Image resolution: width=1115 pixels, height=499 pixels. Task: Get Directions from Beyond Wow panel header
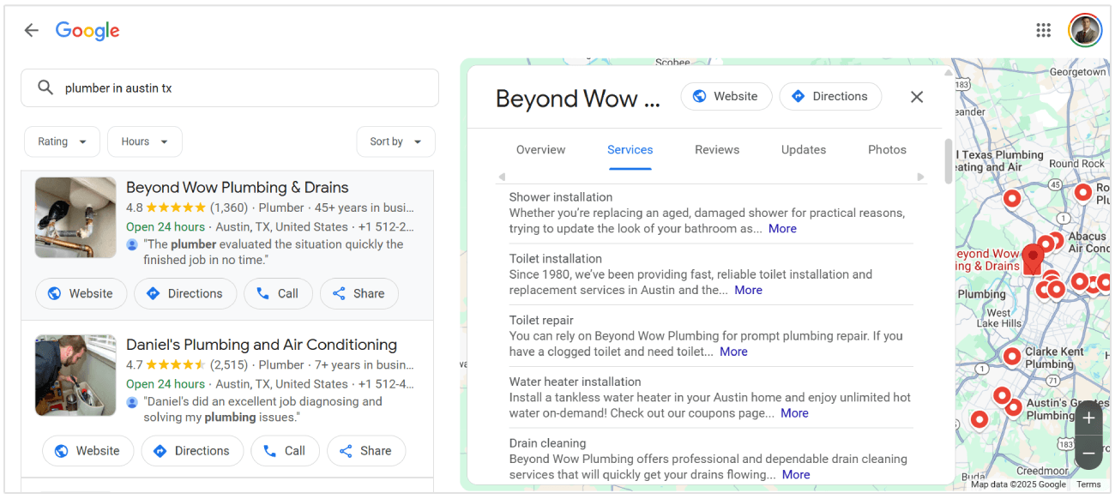tap(829, 96)
